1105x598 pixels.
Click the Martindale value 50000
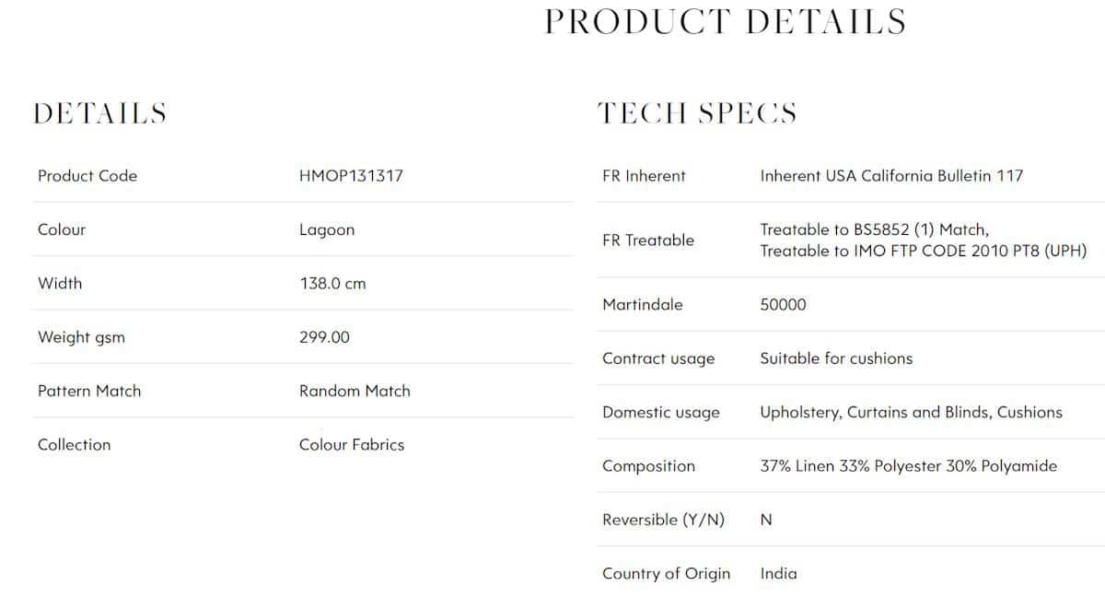pyautogui.click(x=783, y=304)
